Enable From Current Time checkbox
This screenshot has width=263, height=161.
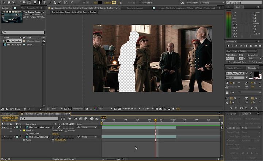pyautogui.click(x=227, y=62)
